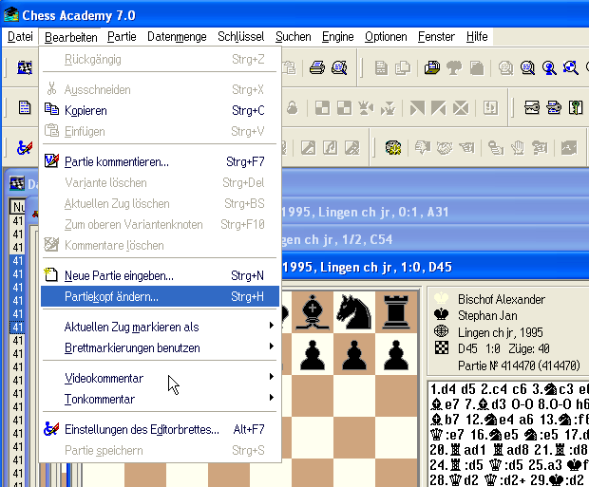Select 'Partie kommentieren...' menu entry
This screenshot has height=487, width=589.
pos(160,161)
